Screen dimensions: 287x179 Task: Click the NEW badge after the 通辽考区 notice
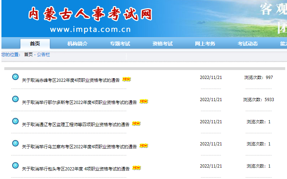tap(136, 124)
